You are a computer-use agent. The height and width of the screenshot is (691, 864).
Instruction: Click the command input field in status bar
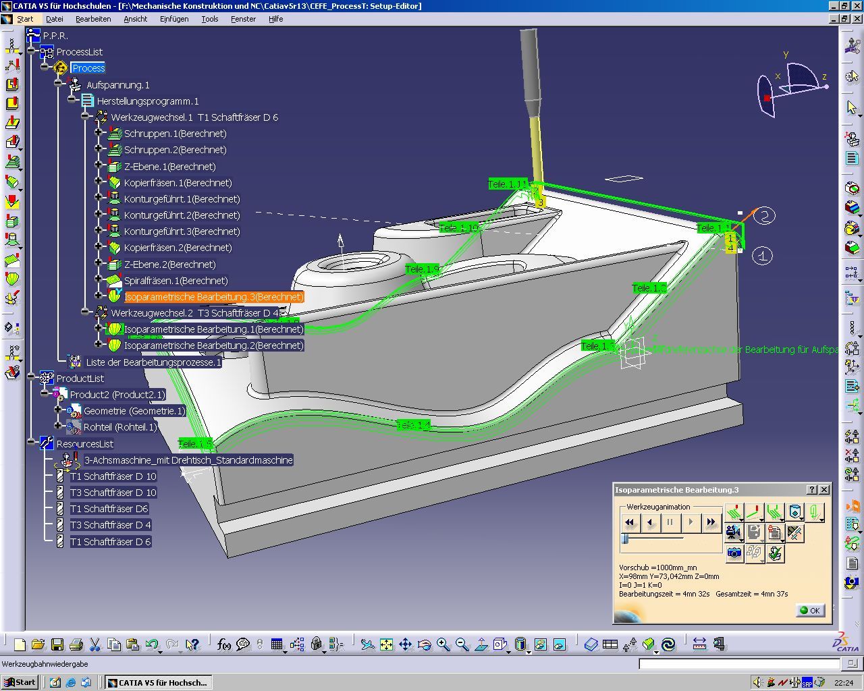click(740, 664)
